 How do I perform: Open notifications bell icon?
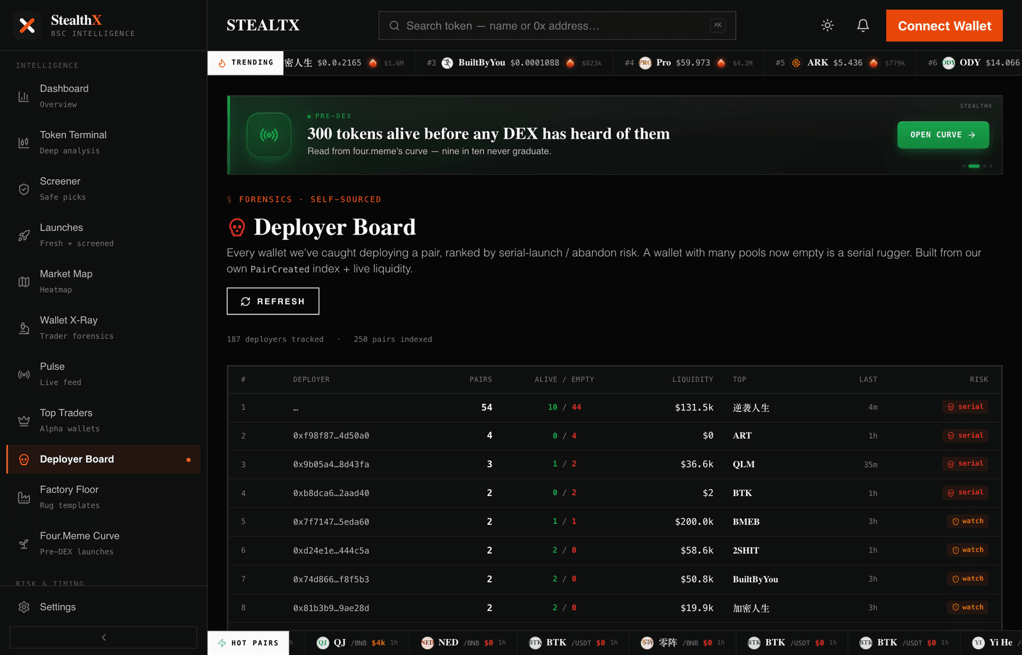pos(863,26)
